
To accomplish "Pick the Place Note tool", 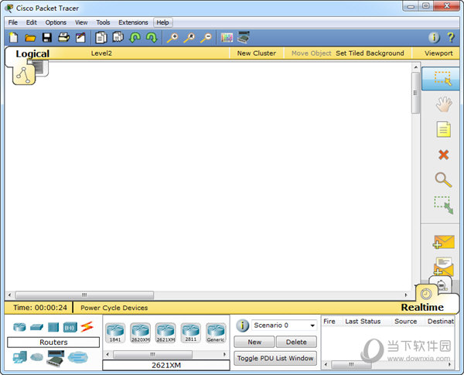I will [442, 129].
